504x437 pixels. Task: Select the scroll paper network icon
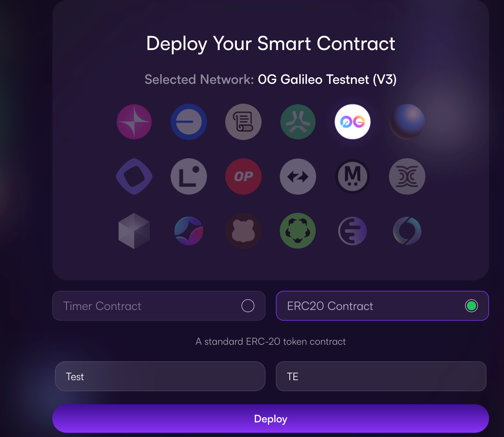[x=243, y=122]
